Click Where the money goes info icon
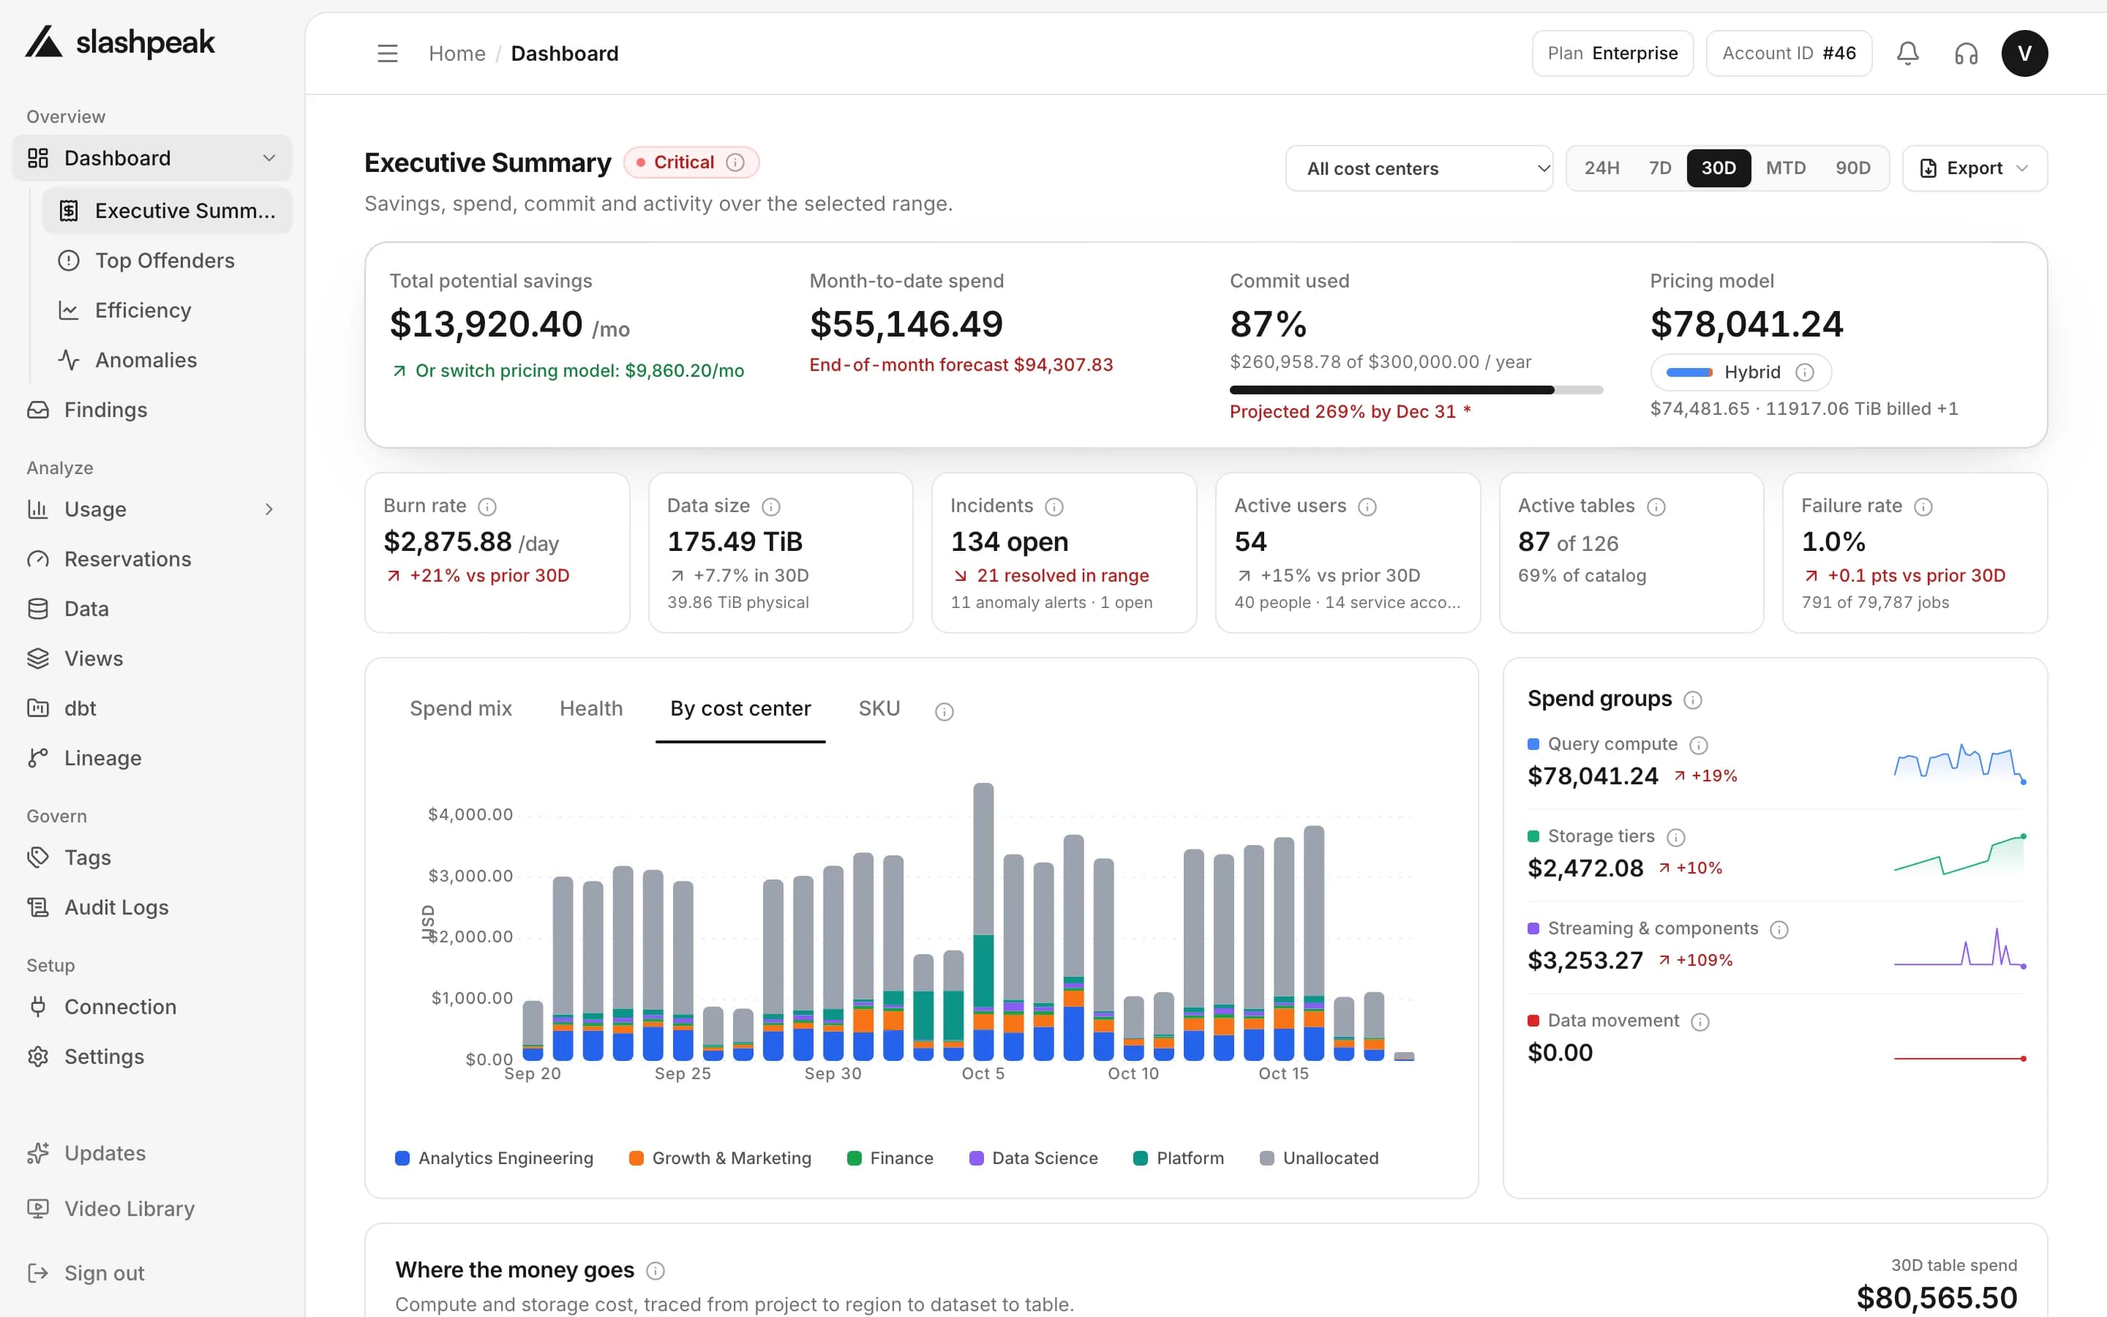 click(x=656, y=1272)
